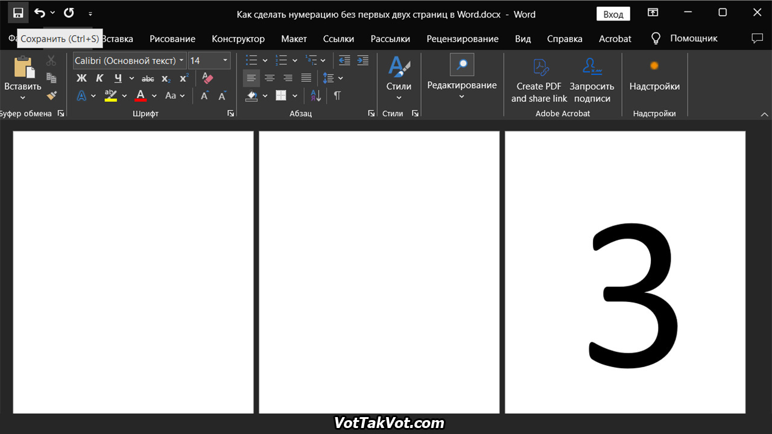Open the Вставка ribbon tab
Screen dimensions: 772x434
pos(118,39)
